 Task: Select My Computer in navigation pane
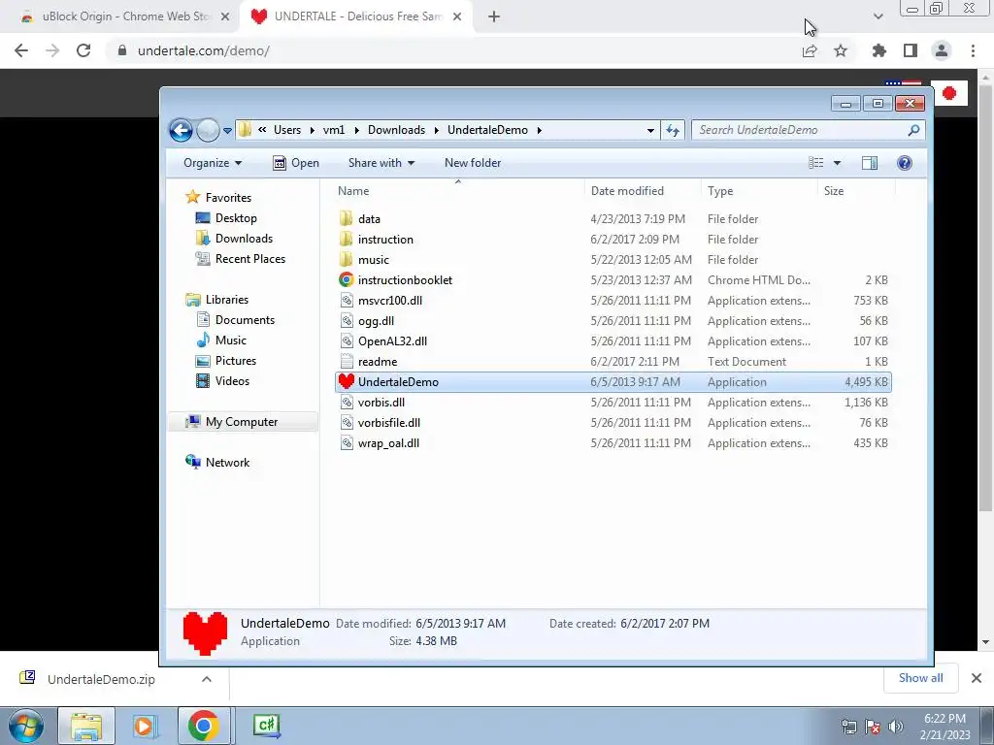(x=242, y=422)
